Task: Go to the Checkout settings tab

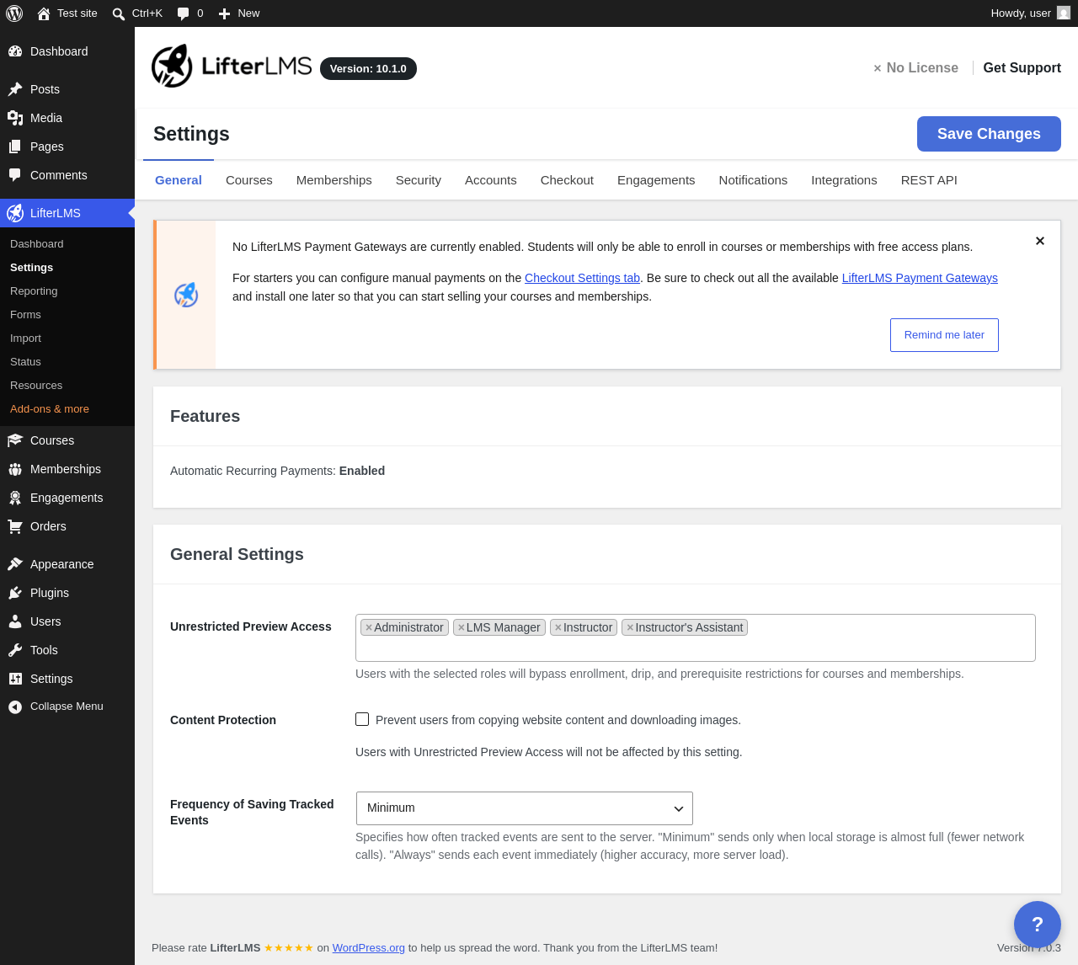Action: [567, 180]
